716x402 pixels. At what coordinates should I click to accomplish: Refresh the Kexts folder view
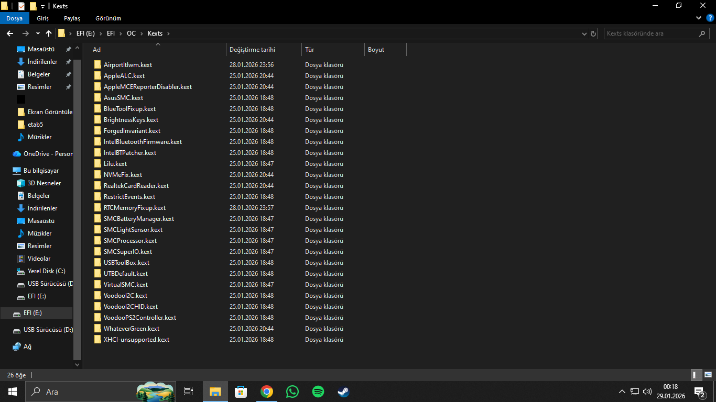tap(593, 33)
